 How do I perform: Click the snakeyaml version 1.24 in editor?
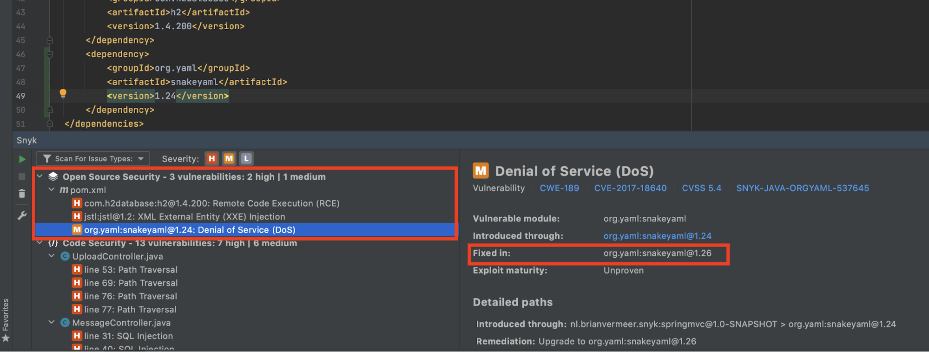tap(165, 96)
